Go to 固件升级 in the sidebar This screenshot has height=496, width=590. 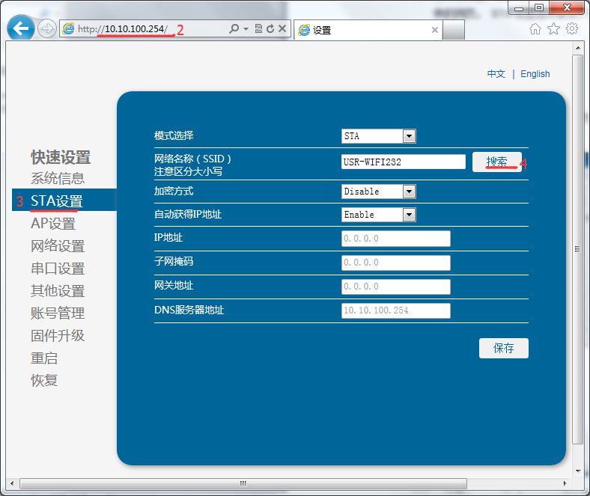click(x=58, y=336)
